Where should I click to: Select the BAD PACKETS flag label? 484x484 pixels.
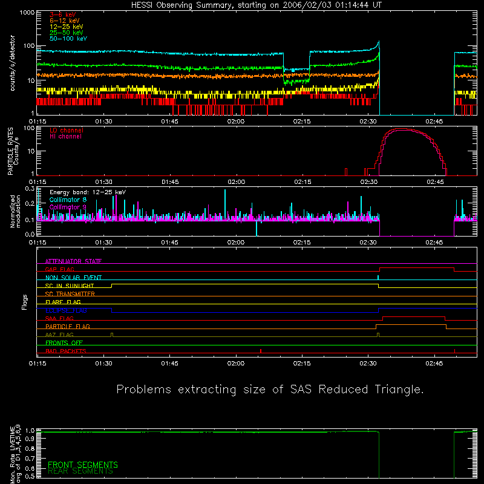(x=66, y=351)
